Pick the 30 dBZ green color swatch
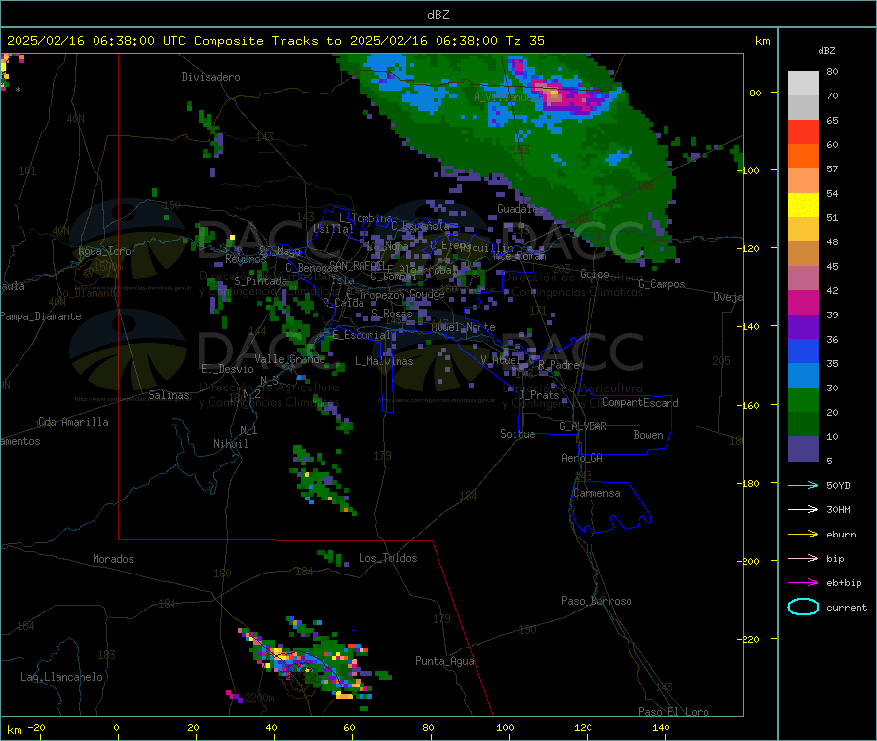The image size is (877, 741). pos(803,399)
